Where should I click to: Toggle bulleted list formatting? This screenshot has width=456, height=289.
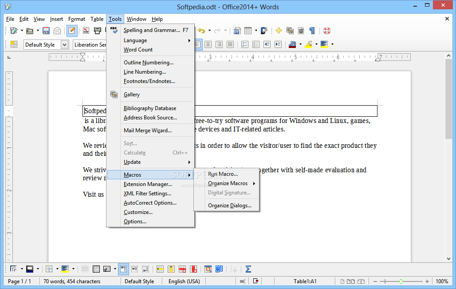256,44
